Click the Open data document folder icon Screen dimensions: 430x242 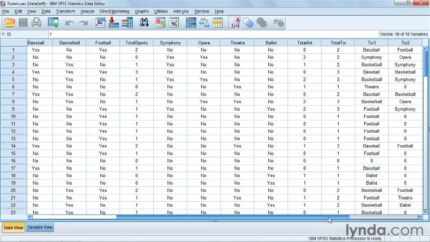pyautogui.click(x=9, y=22)
